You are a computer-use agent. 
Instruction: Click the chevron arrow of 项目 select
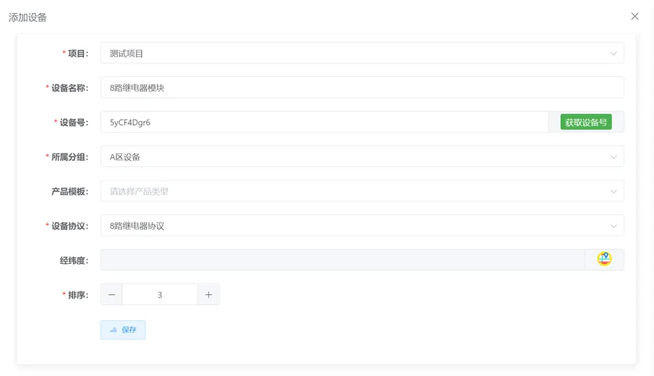point(613,54)
